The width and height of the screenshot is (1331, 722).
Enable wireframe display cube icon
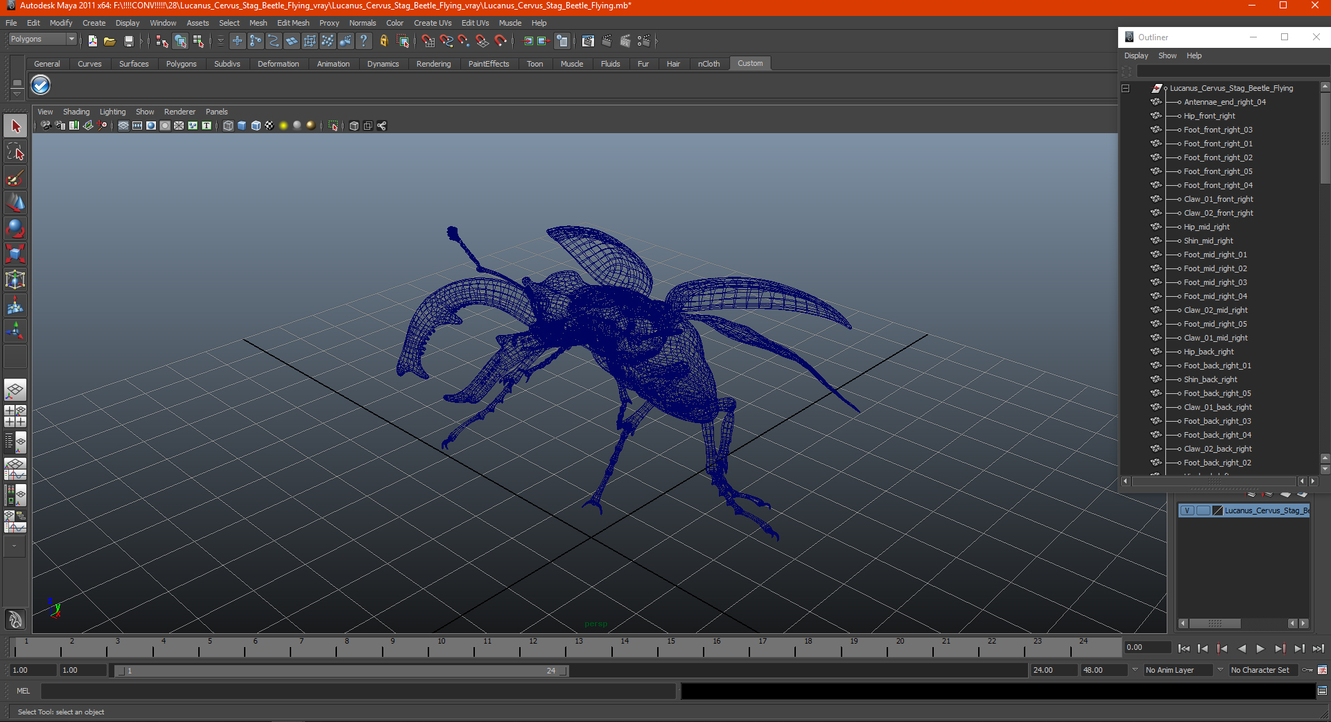228,126
